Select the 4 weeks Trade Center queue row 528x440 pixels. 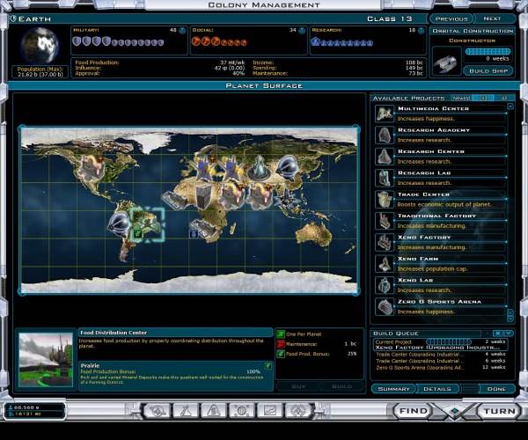(x=441, y=354)
